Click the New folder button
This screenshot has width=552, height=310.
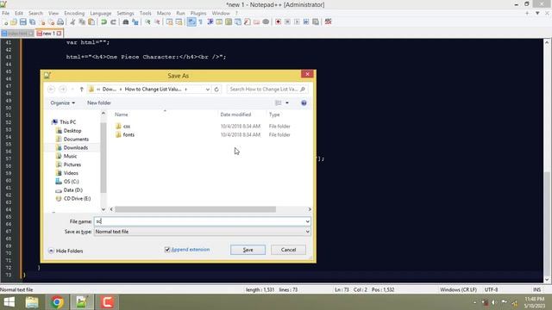[x=99, y=103]
